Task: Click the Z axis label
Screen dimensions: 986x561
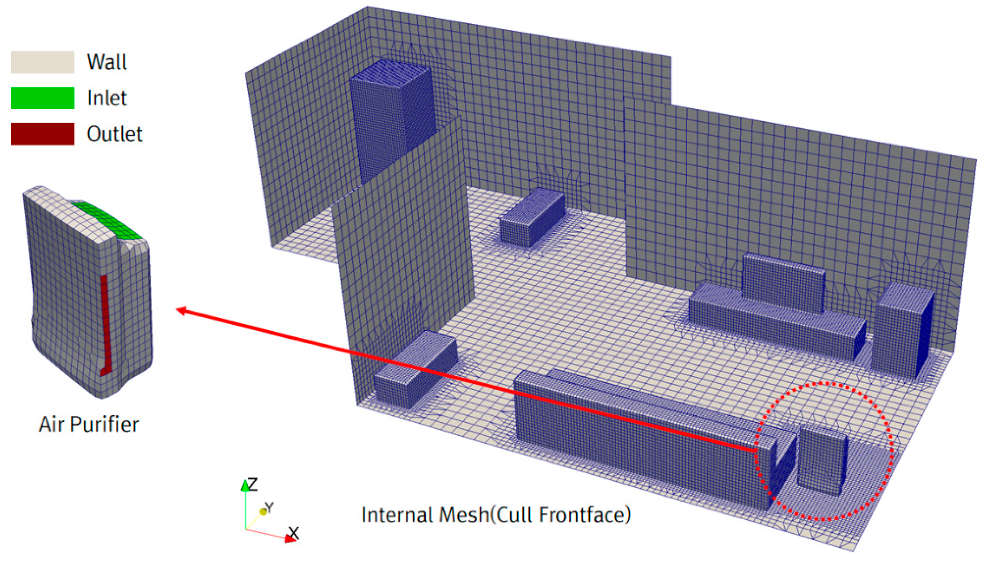Action: [x=252, y=484]
